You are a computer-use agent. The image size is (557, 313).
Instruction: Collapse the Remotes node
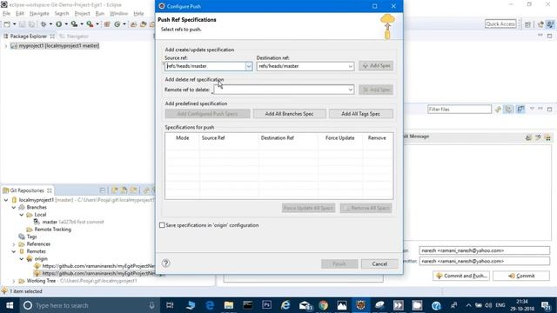click(x=14, y=251)
